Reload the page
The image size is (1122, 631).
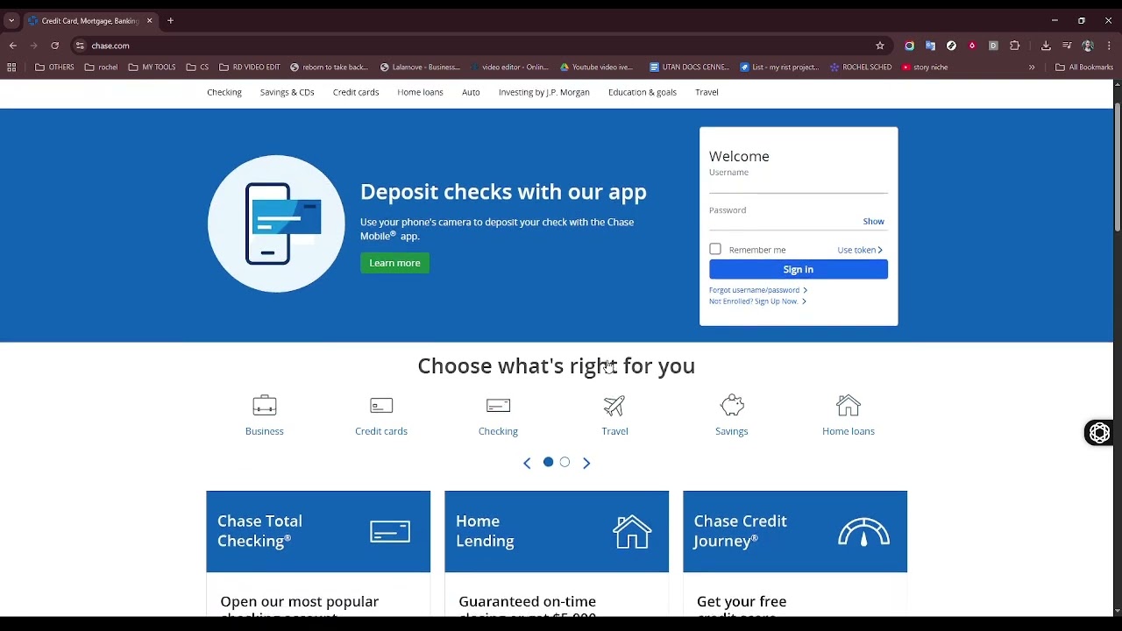point(54,46)
